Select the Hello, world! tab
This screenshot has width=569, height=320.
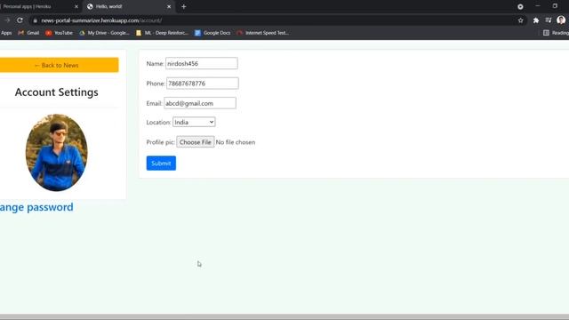coord(129,6)
